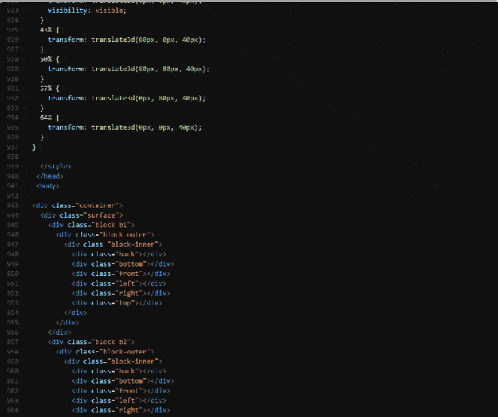Click line number 943 in the gutter

coord(12,205)
